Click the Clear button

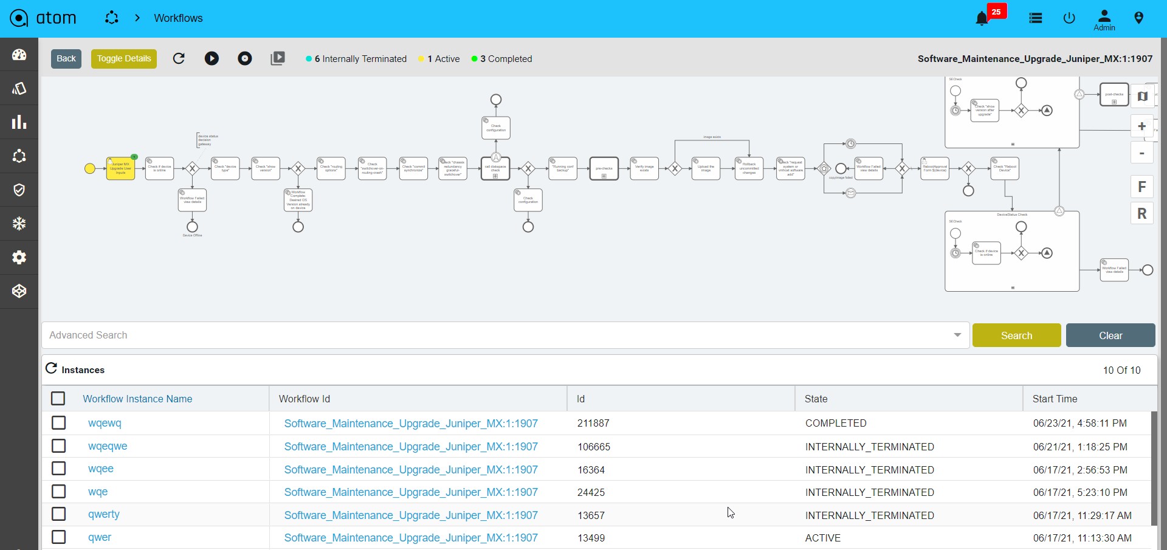[x=1110, y=335]
